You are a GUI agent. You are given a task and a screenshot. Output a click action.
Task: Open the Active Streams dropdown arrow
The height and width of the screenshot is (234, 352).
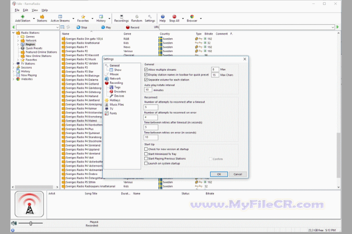73,19
